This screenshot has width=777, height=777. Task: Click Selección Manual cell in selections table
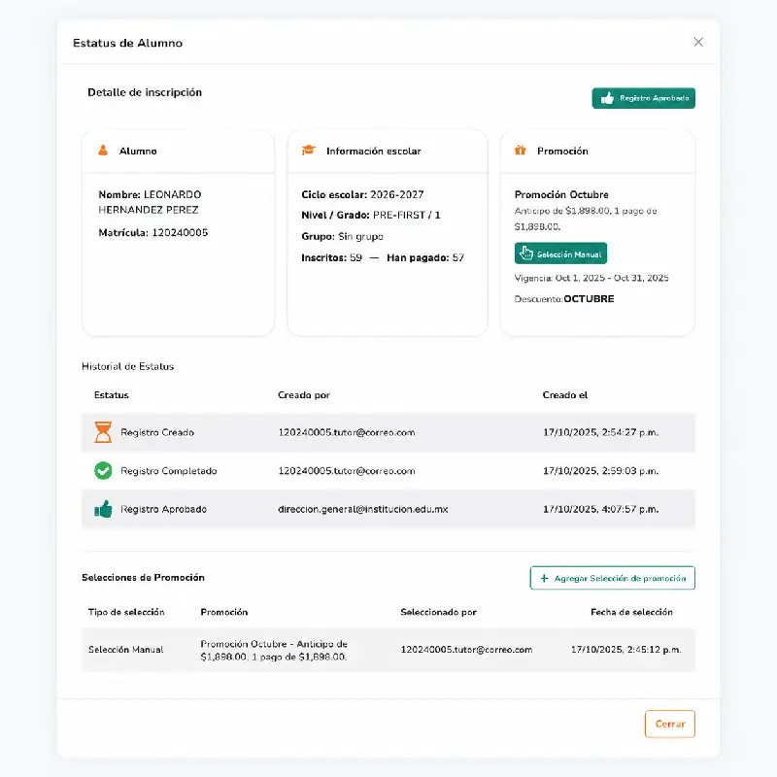click(x=126, y=650)
